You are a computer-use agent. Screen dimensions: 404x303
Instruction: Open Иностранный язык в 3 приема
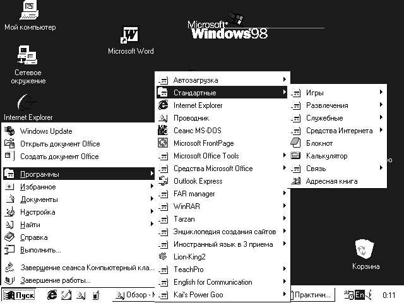click(222, 244)
